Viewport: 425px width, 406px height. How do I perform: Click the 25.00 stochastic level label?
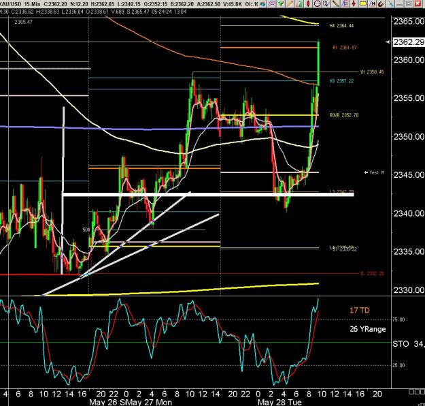click(398, 365)
